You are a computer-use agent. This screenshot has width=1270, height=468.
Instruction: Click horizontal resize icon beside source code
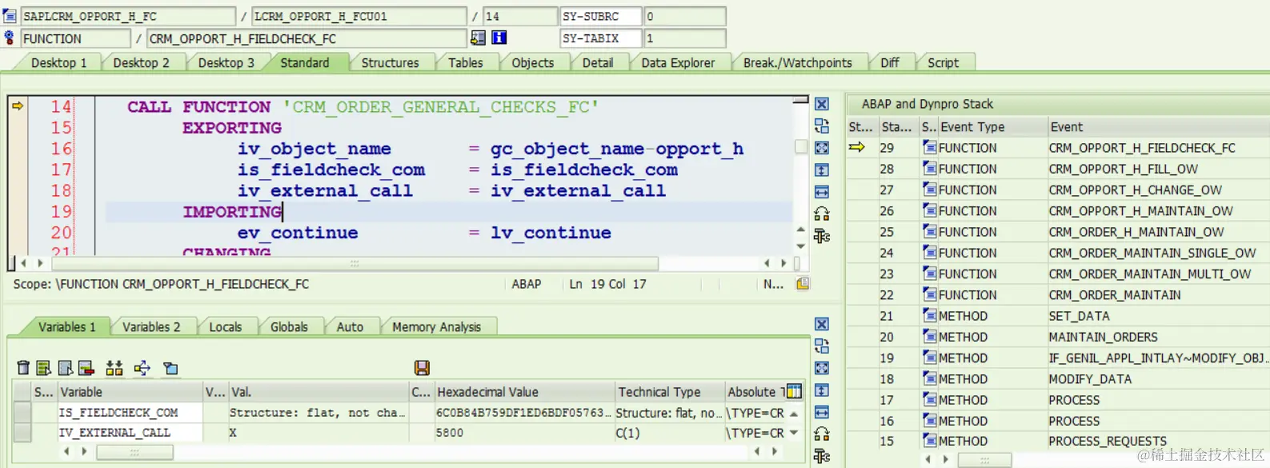822,192
